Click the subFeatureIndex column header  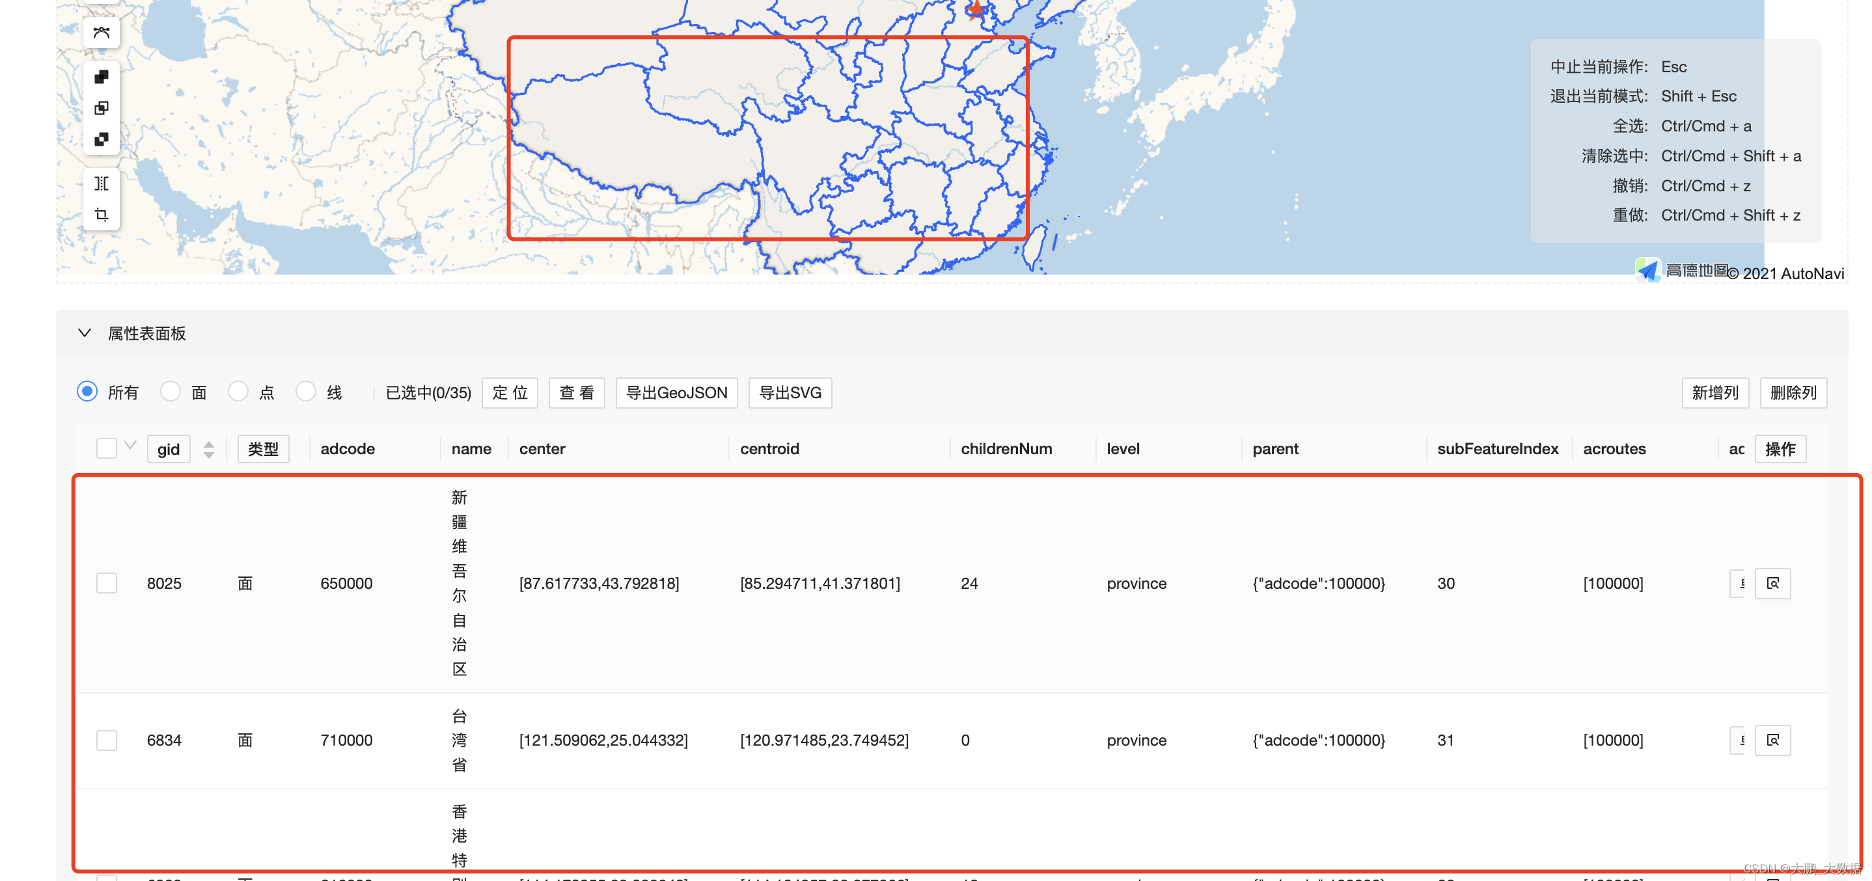[x=1498, y=449]
